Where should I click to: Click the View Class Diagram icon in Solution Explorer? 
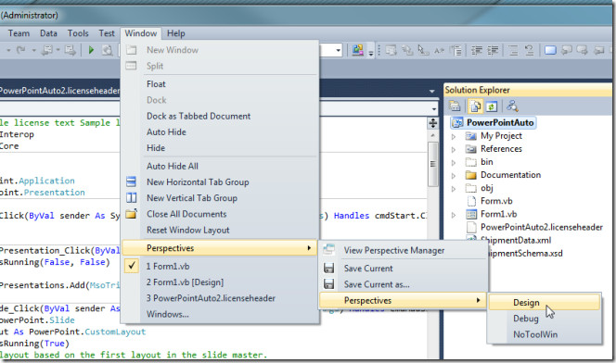pos(512,106)
